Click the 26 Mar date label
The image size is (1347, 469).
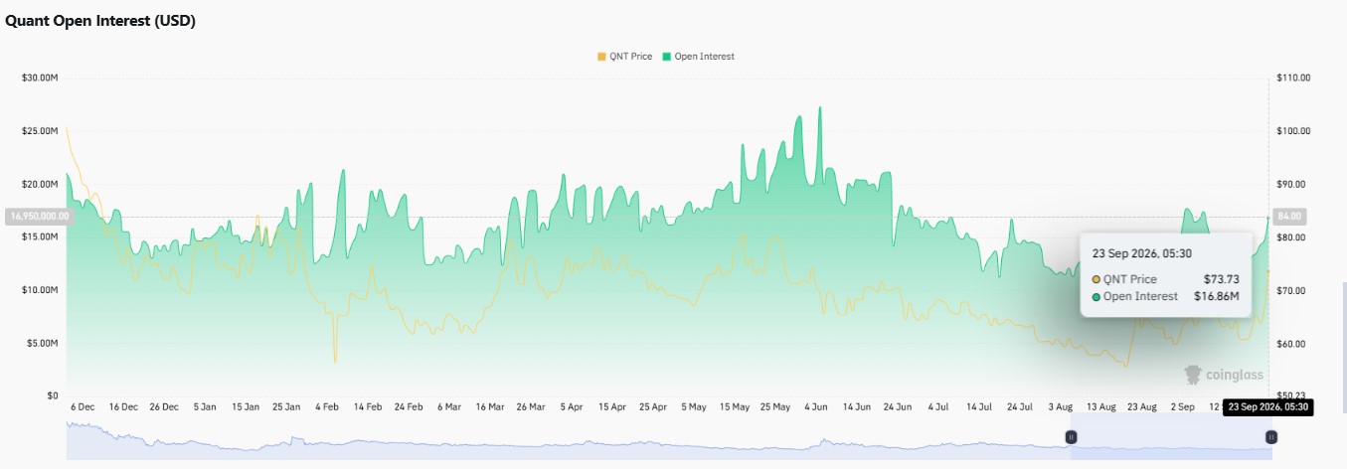point(531,406)
